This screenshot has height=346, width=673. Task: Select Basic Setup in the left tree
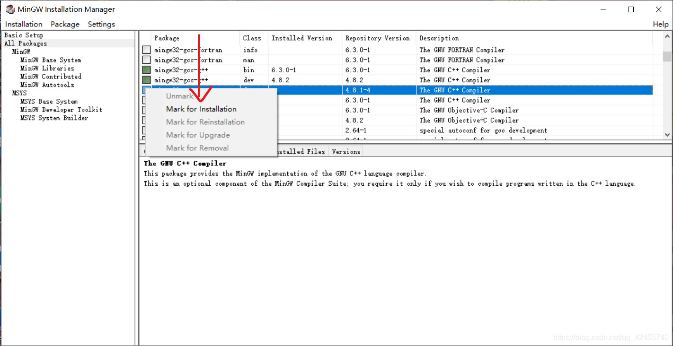click(x=24, y=35)
